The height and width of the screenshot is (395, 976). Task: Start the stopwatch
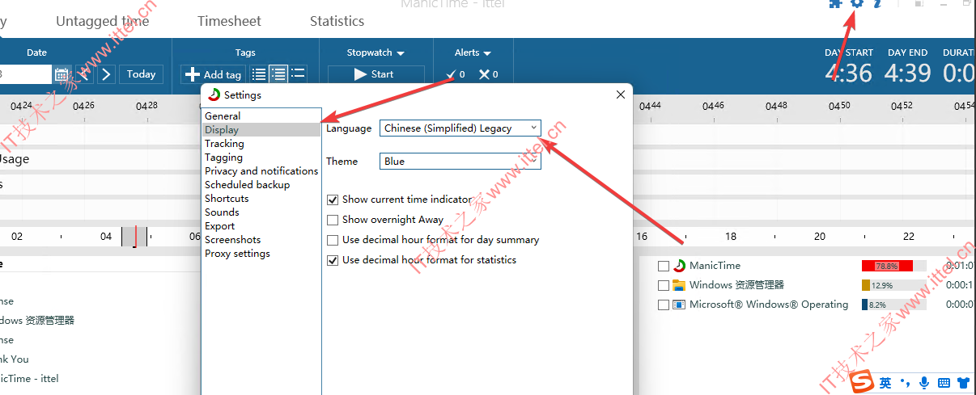click(376, 74)
